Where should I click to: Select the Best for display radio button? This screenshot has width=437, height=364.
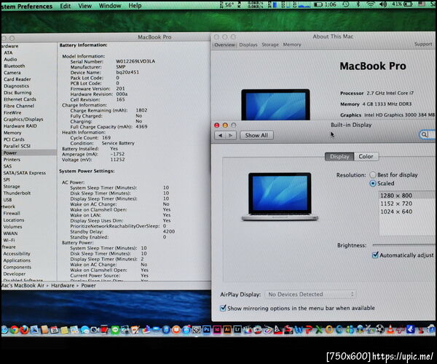point(373,175)
